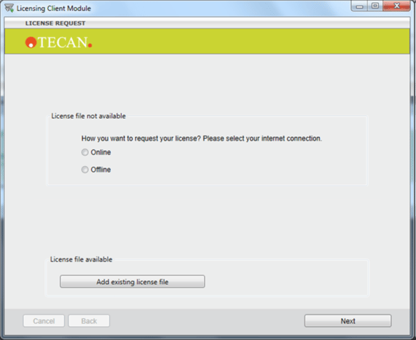Screen dimensions: 416x340
Task: Click the License file available group label
Action: (x=81, y=259)
